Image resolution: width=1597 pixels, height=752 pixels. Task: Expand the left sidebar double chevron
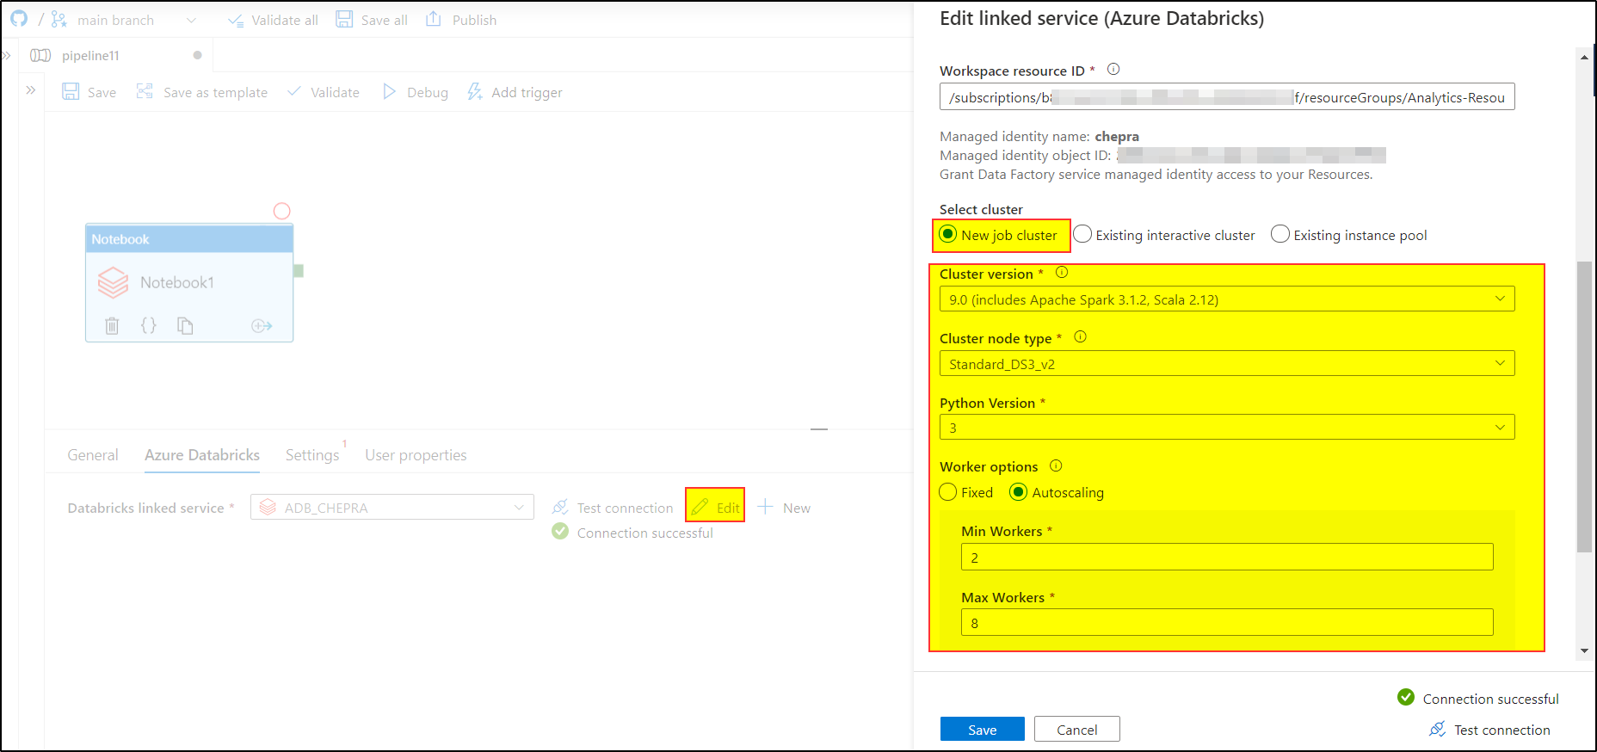[7, 55]
